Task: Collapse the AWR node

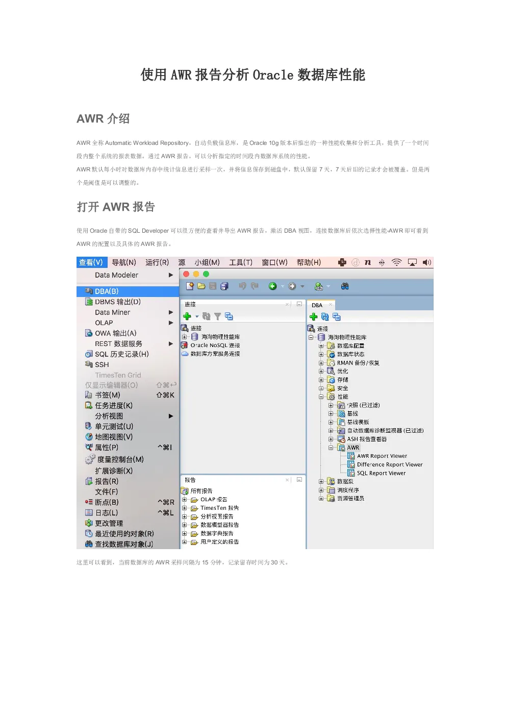Action: [331, 448]
